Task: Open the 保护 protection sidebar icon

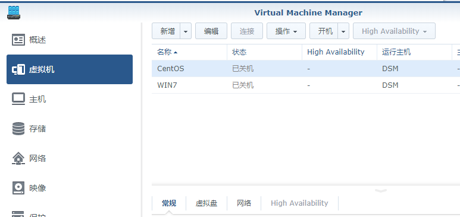Action: click(18, 214)
